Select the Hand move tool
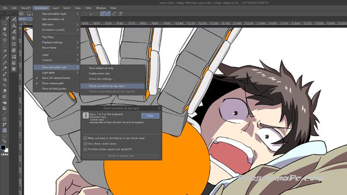347x195 pixels. click(5, 28)
